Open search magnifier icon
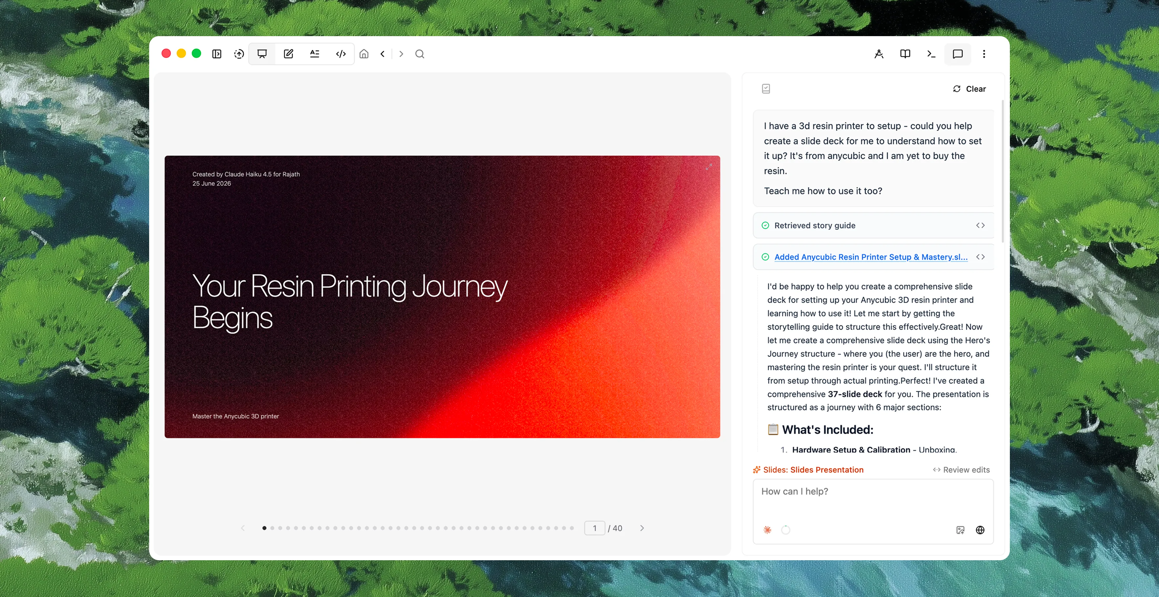The width and height of the screenshot is (1159, 597). pos(420,54)
